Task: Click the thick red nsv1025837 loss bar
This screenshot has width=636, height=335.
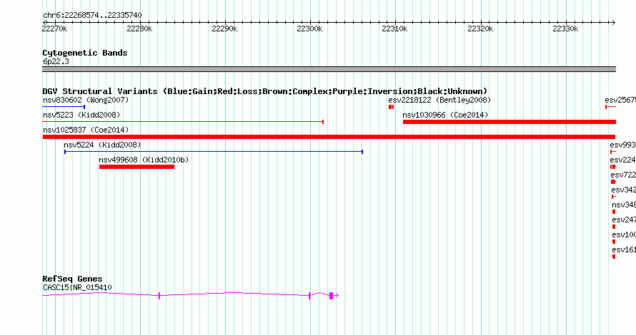Action: [329, 137]
